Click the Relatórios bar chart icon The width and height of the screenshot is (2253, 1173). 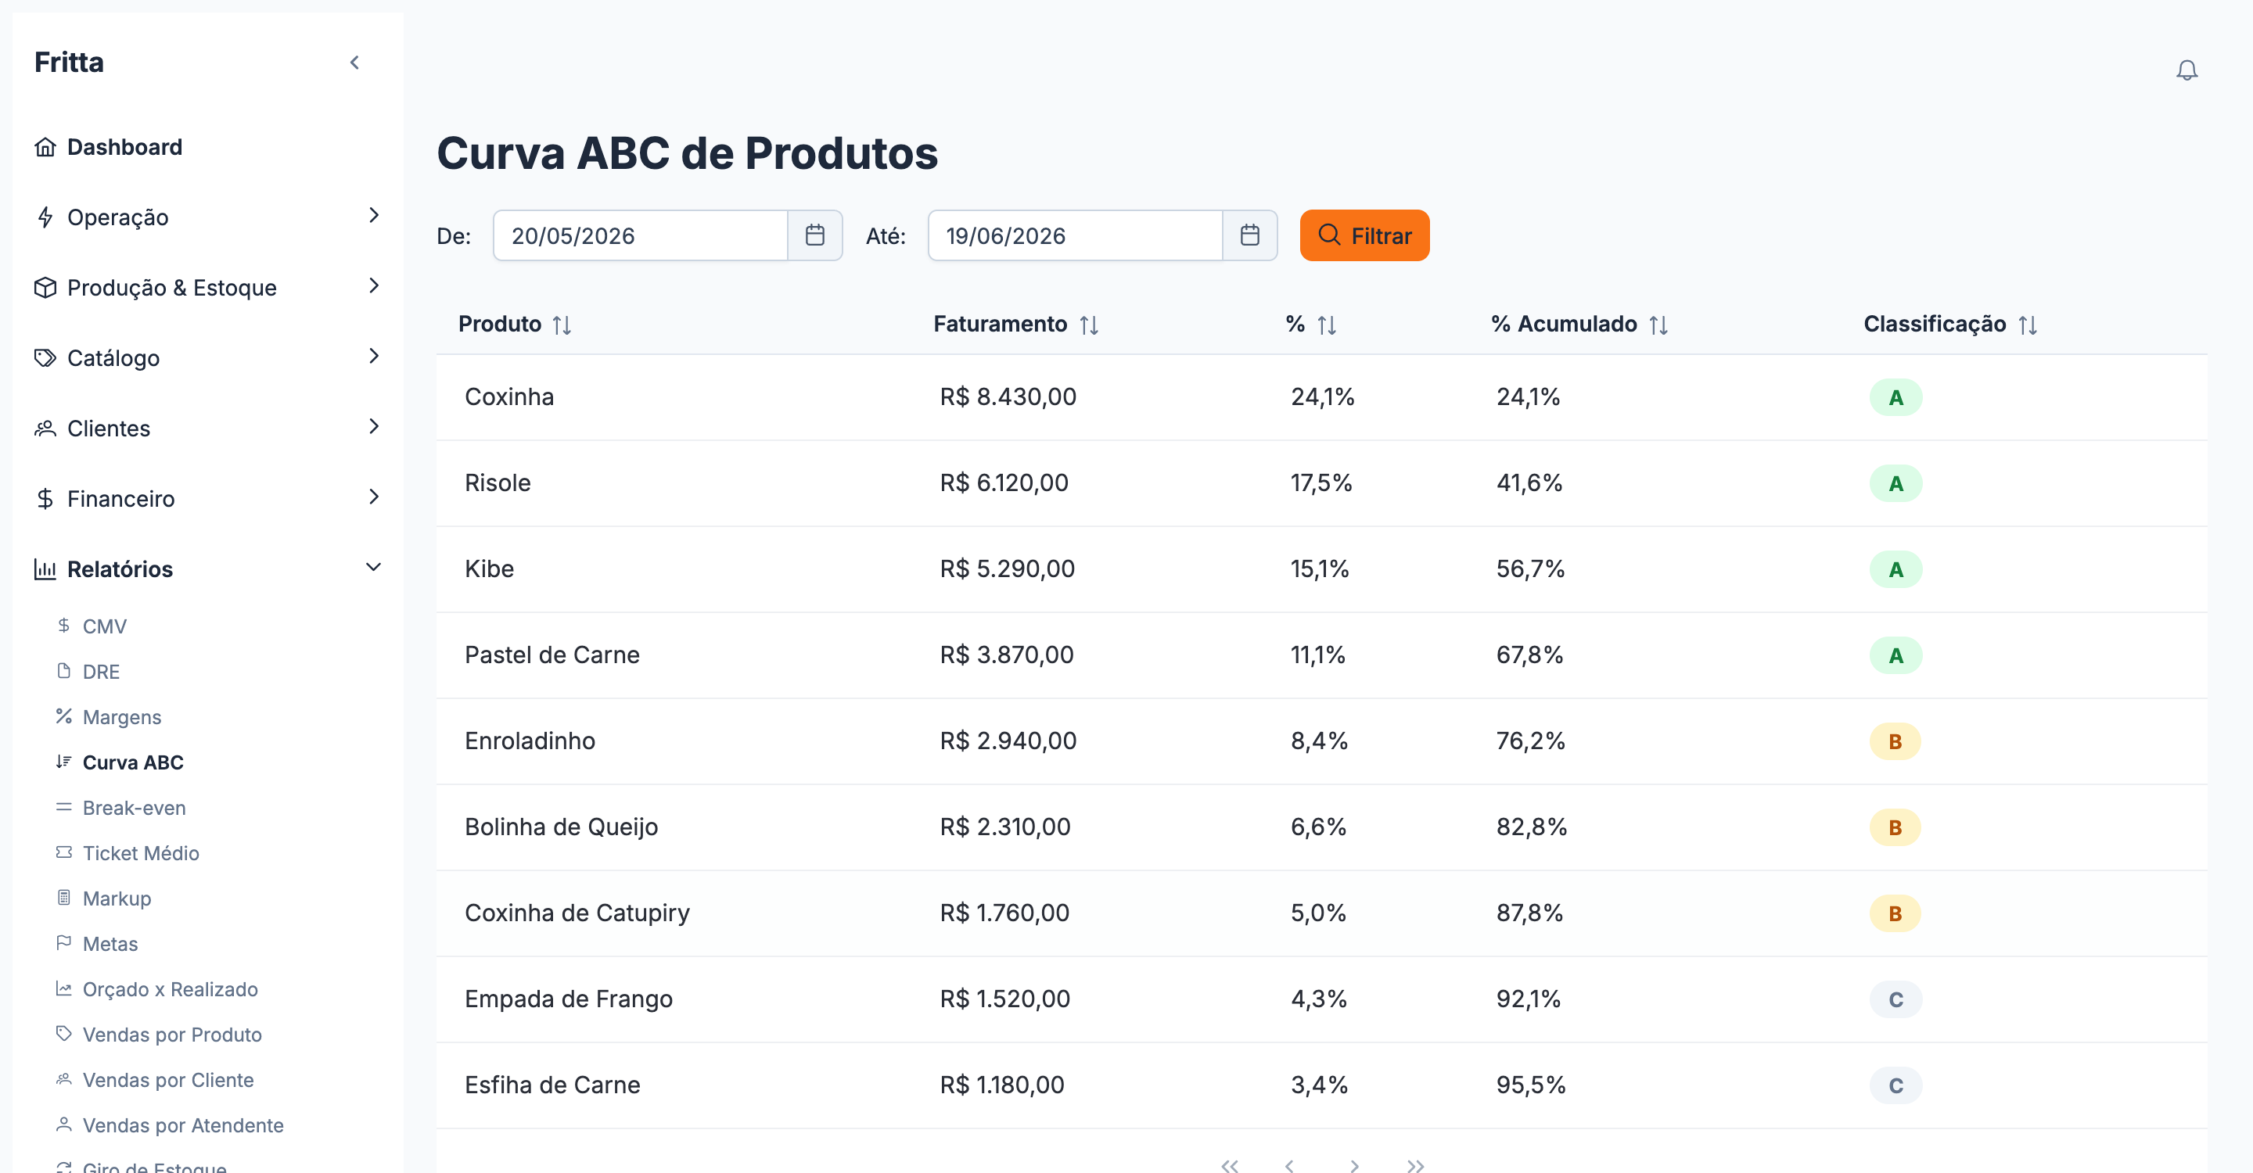click(45, 569)
